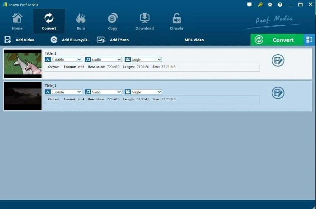Open settings gear icon
316x209 pixels.
(x=270, y=5)
